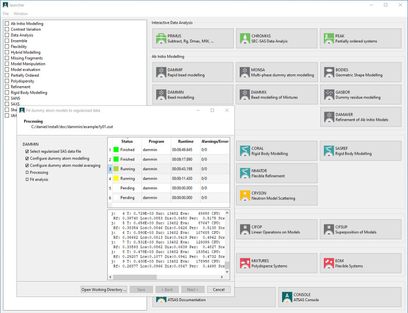Tick the Polydispersity filter checkbox
Viewport: 408px width, 313px height.
(x=6, y=81)
